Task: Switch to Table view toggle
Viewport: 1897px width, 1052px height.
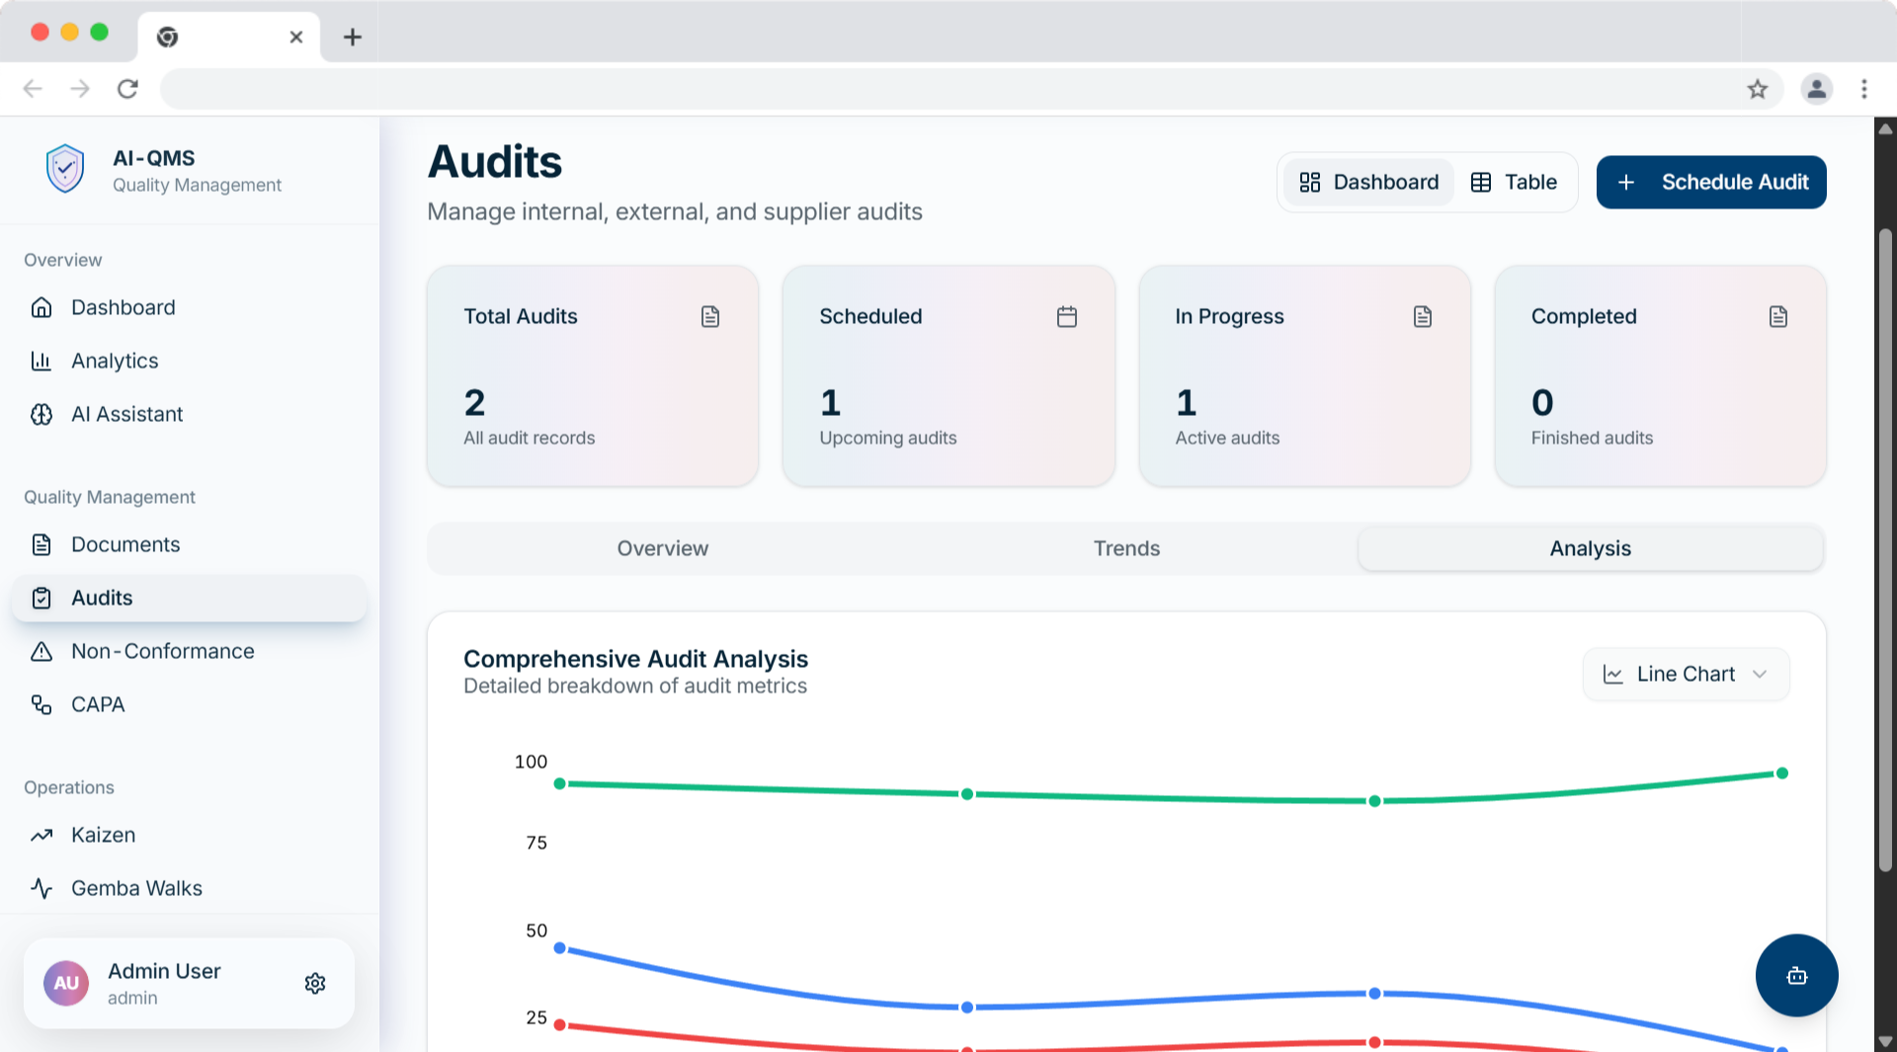Action: coord(1514,182)
